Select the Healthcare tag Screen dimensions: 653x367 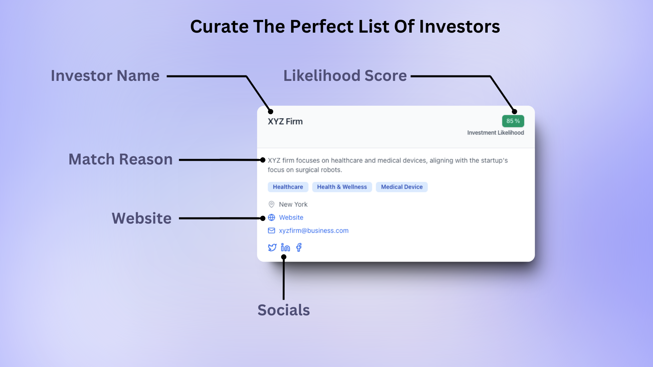tap(288, 187)
